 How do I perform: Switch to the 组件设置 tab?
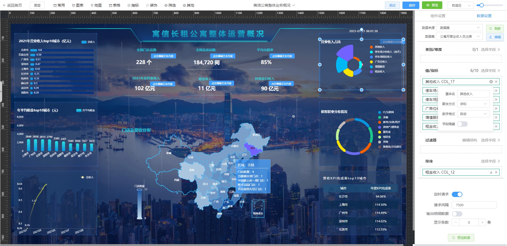point(438,16)
